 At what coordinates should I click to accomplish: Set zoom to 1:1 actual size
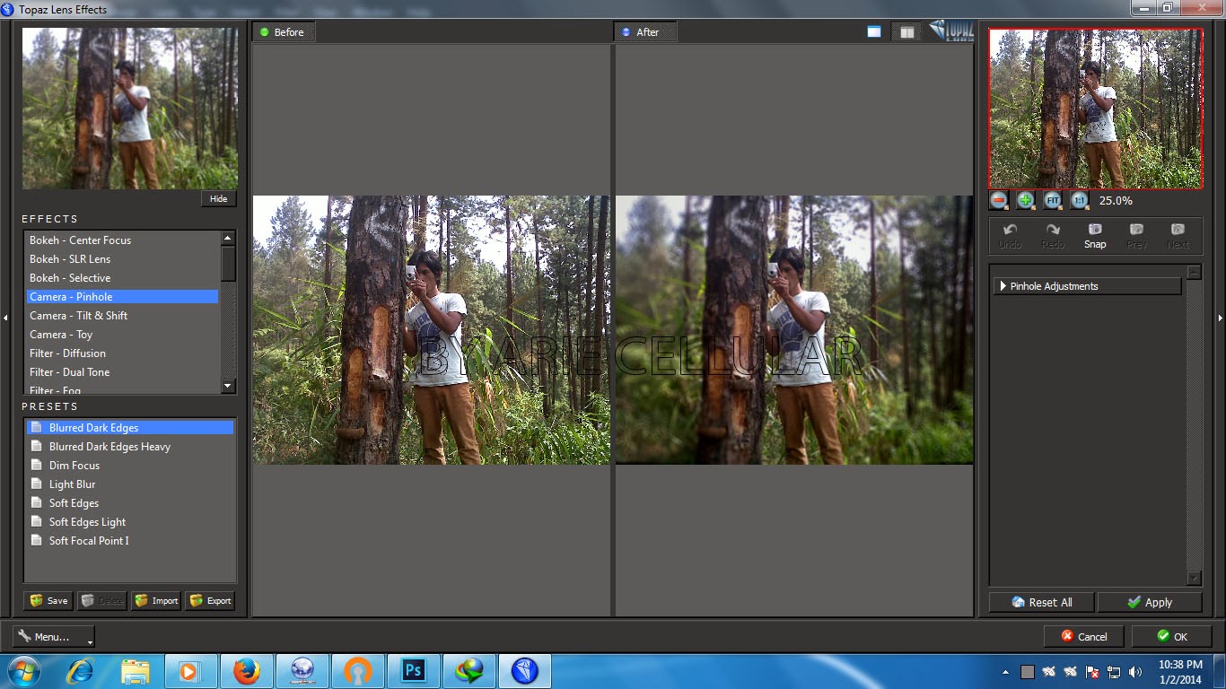pyautogui.click(x=1080, y=201)
